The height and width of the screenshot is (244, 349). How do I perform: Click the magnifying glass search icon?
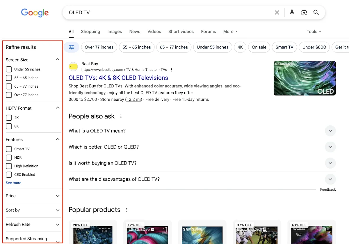(x=316, y=12)
